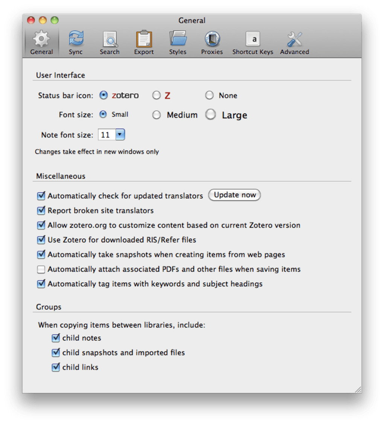Select the 'zotero' status bar icon option
384x424 pixels.
tap(104, 95)
